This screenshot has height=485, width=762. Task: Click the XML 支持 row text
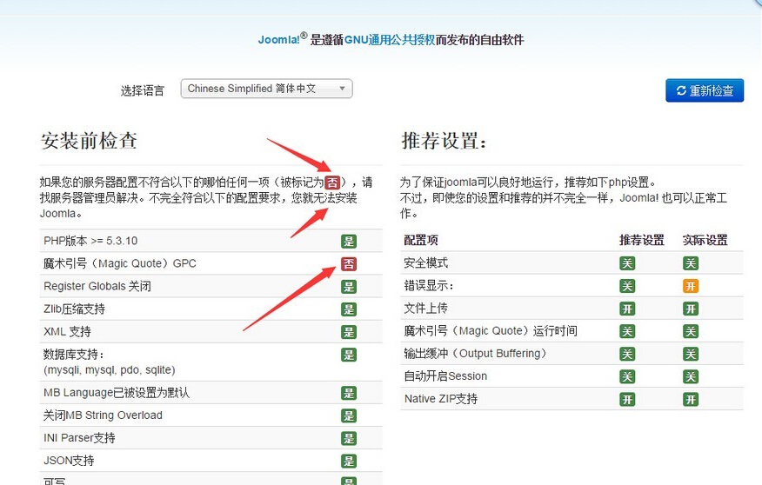[67, 332]
